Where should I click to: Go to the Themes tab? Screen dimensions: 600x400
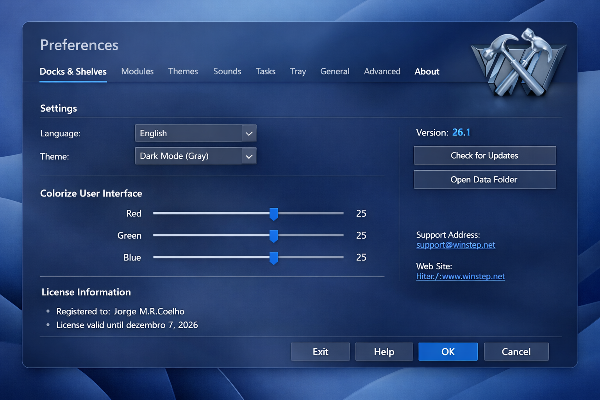[x=183, y=71]
